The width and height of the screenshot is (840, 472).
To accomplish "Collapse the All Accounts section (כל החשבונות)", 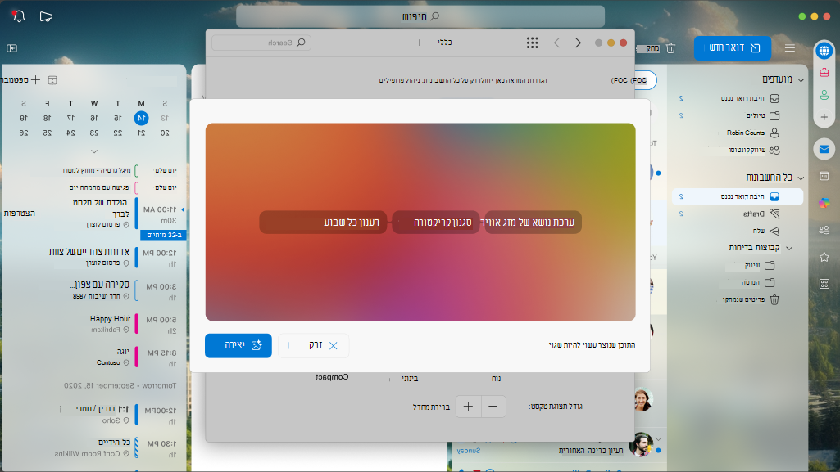I will (801, 178).
